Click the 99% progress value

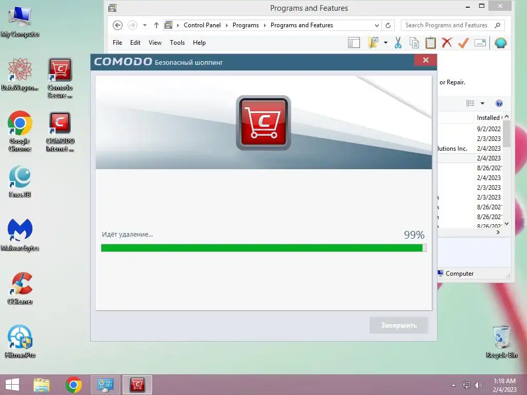414,235
